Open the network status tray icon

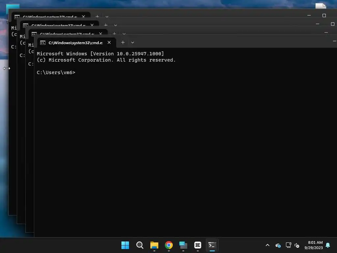[x=288, y=245]
